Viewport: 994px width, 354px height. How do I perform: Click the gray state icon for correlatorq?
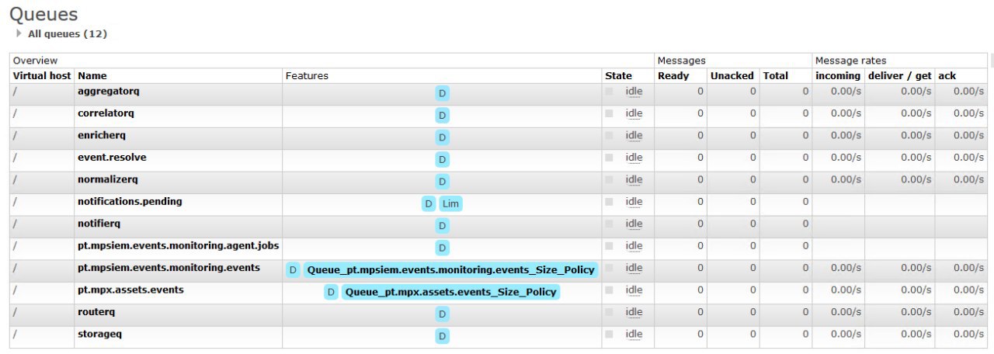click(x=610, y=113)
